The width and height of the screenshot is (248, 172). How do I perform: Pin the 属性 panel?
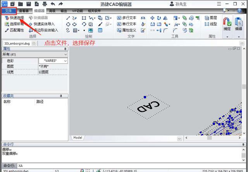(x=65, y=49)
